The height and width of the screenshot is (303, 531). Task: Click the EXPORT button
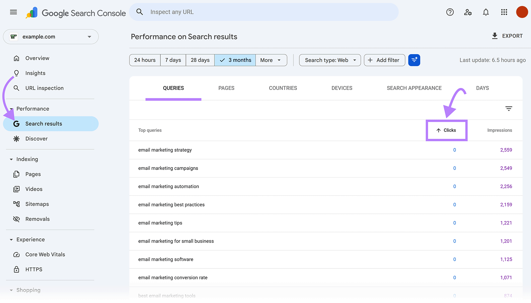507,36
